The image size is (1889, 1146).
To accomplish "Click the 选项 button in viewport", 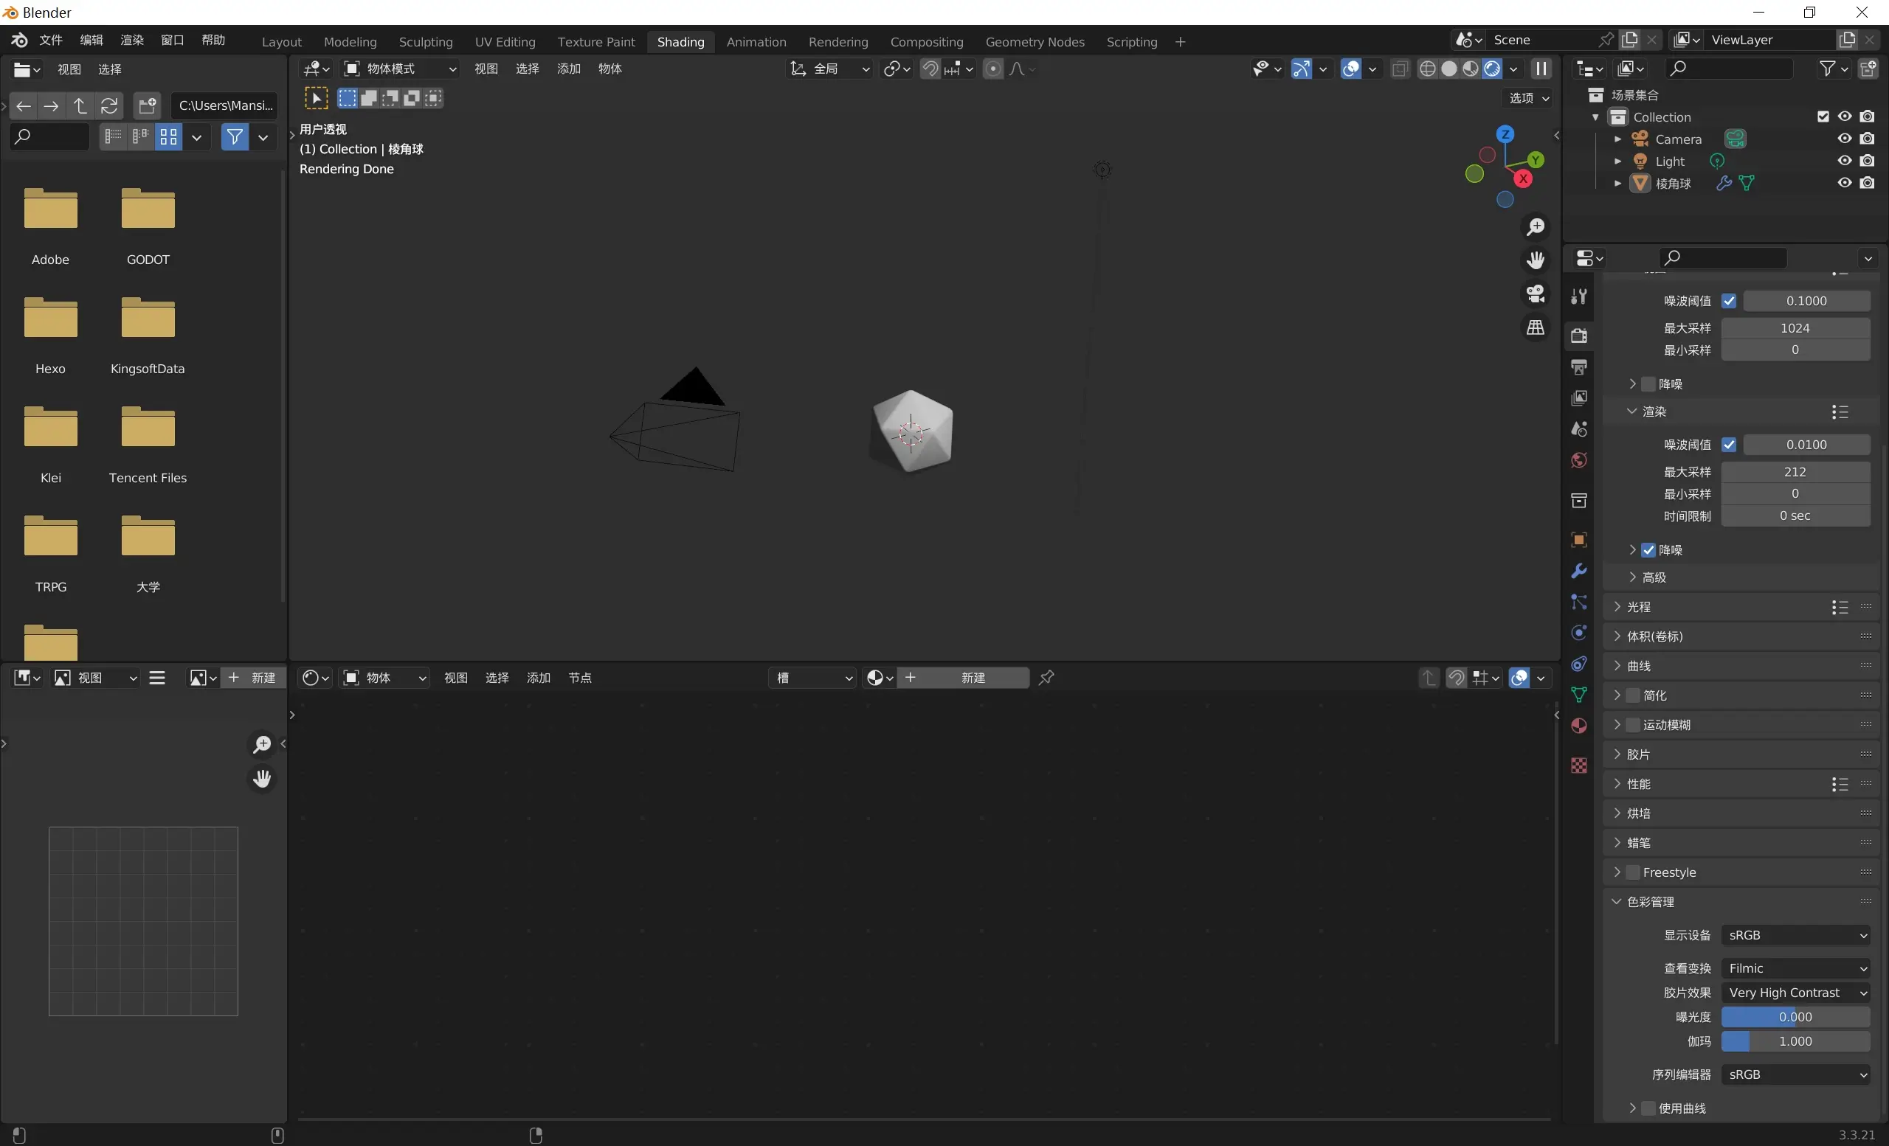I will pyautogui.click(x=1529, y=98).
